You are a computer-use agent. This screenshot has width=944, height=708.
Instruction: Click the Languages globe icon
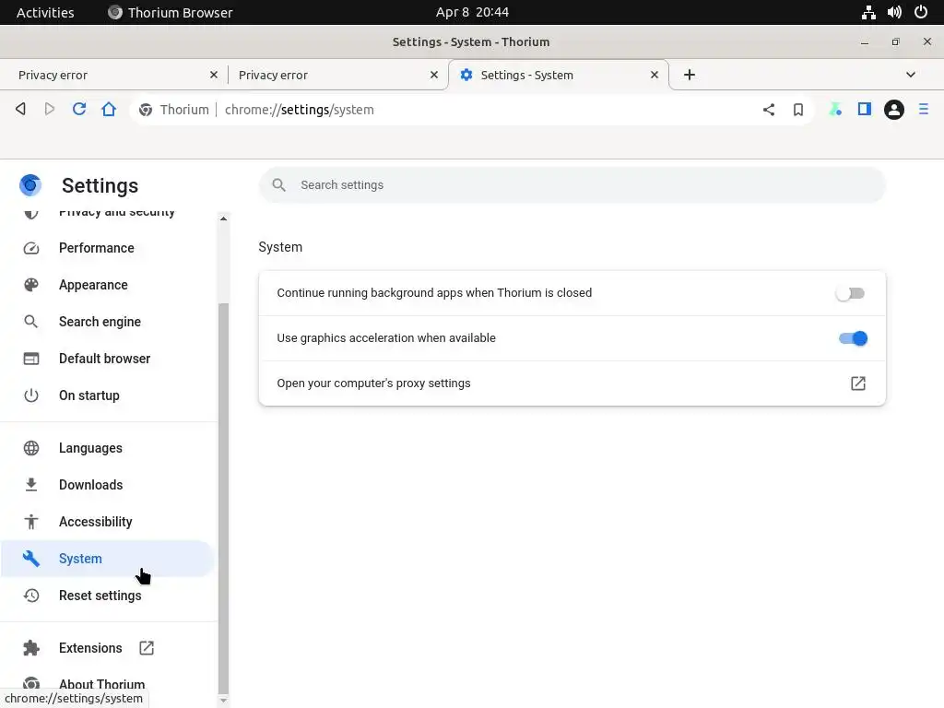31,448
